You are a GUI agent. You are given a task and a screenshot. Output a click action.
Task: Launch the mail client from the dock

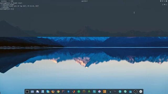click(38, 91)
